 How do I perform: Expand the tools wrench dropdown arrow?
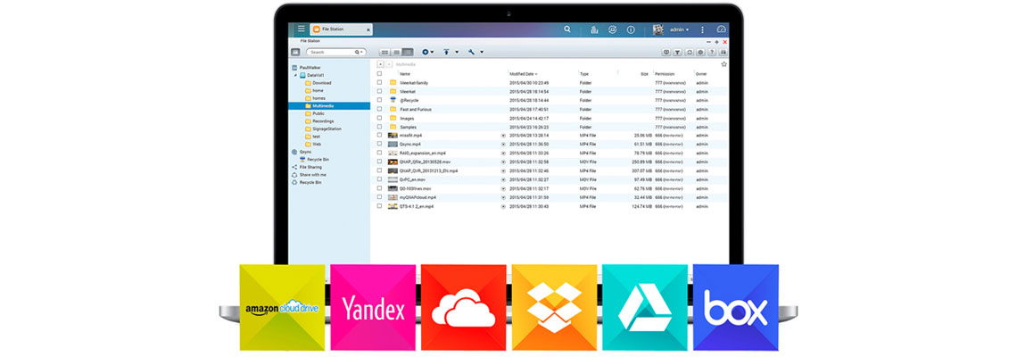pos(482,52)
